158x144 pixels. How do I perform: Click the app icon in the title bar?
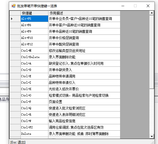[14, 6]
